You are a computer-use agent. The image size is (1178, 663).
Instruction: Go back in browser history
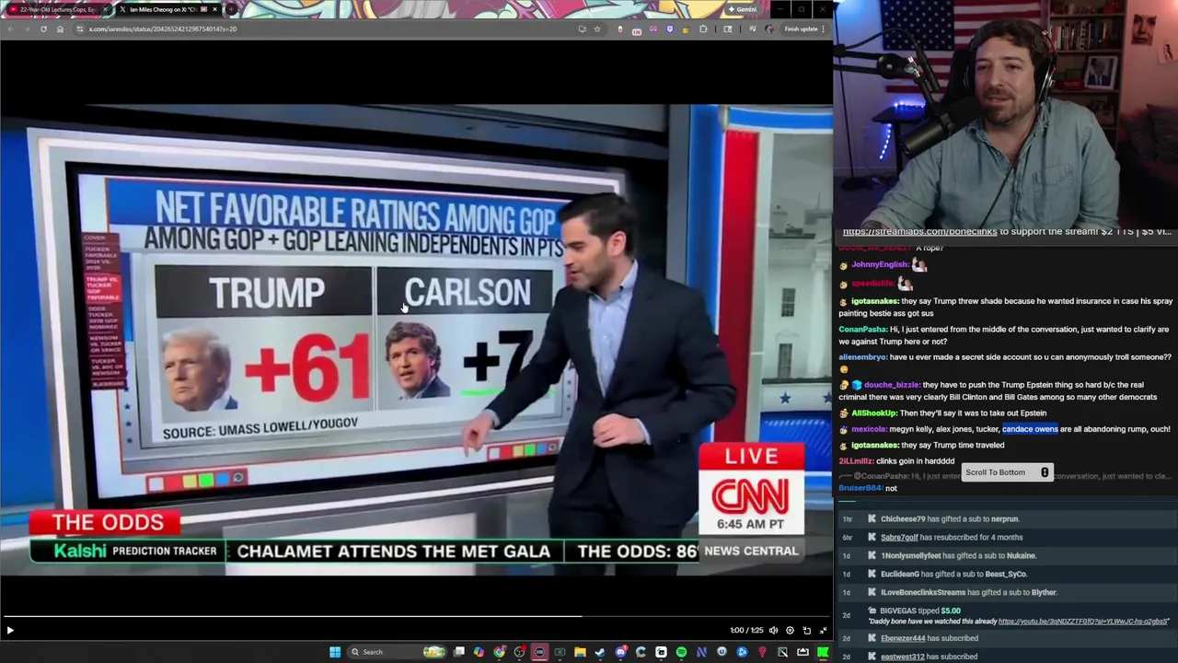(x=10, y=29)
